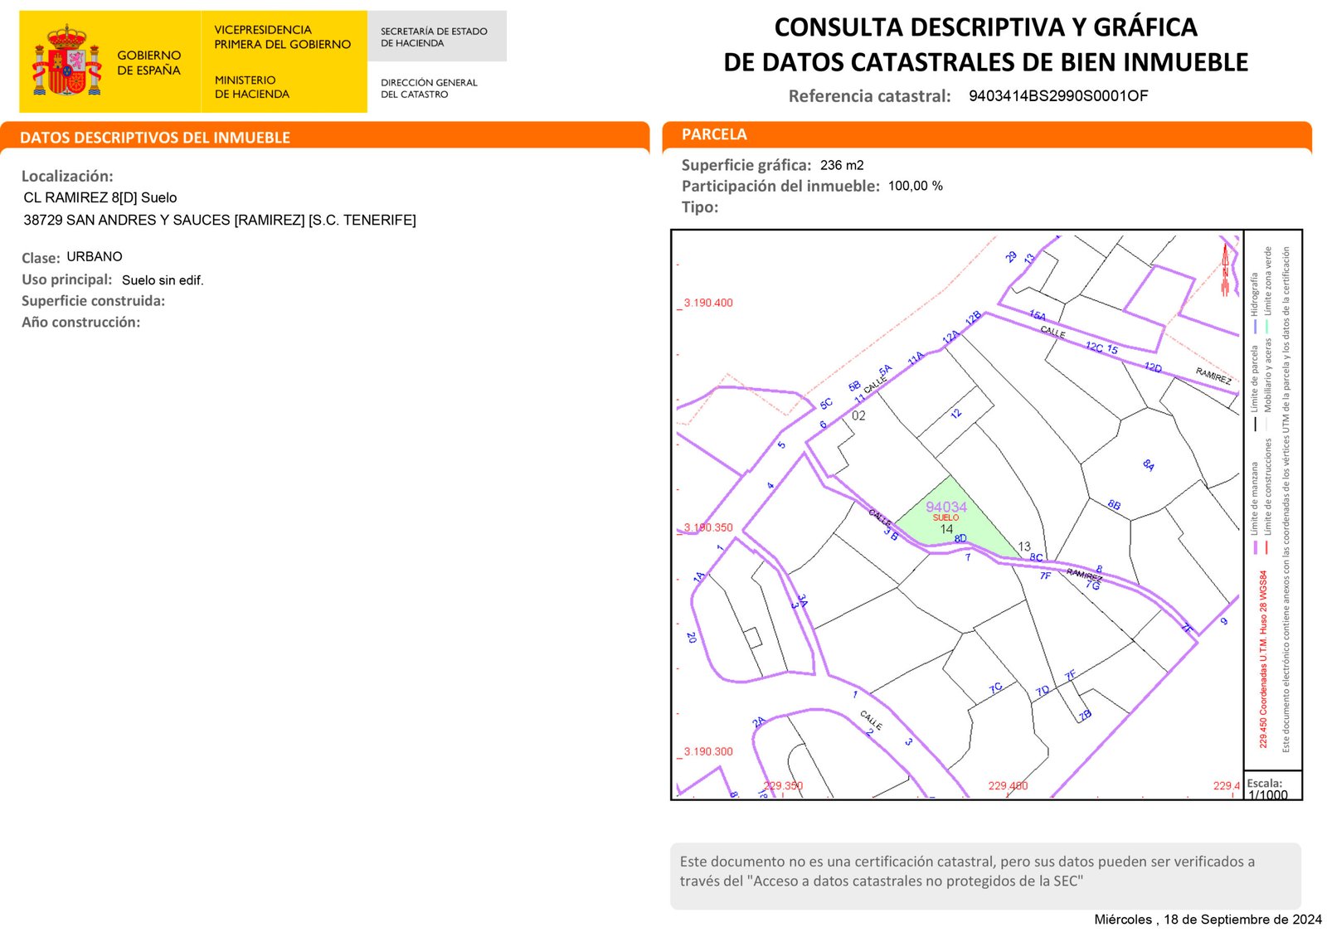Click the '8A' label on the map
Screen dimensions: 1327x942
coord(1149,465)
